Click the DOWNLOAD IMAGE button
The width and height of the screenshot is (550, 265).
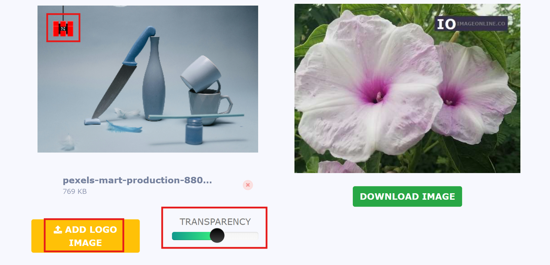coord(407,196)
